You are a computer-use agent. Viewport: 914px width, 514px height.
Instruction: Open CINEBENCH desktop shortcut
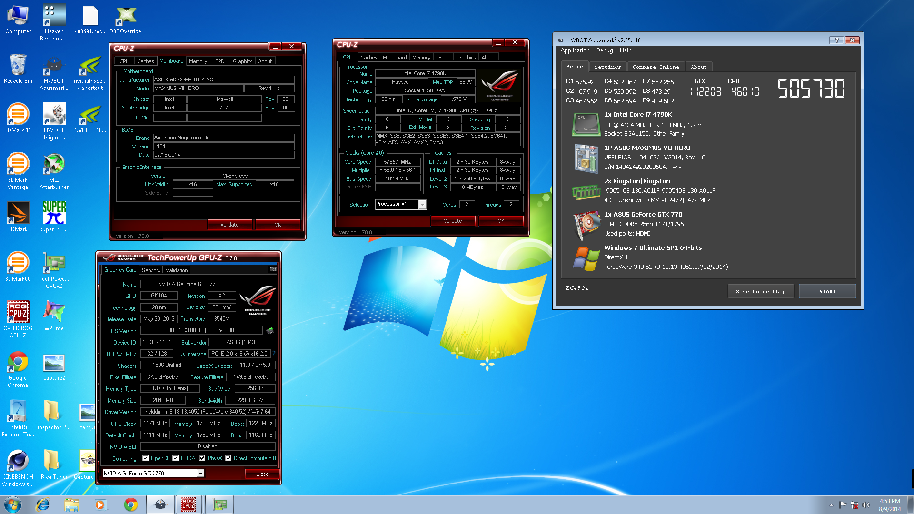[x=18, y=468]
